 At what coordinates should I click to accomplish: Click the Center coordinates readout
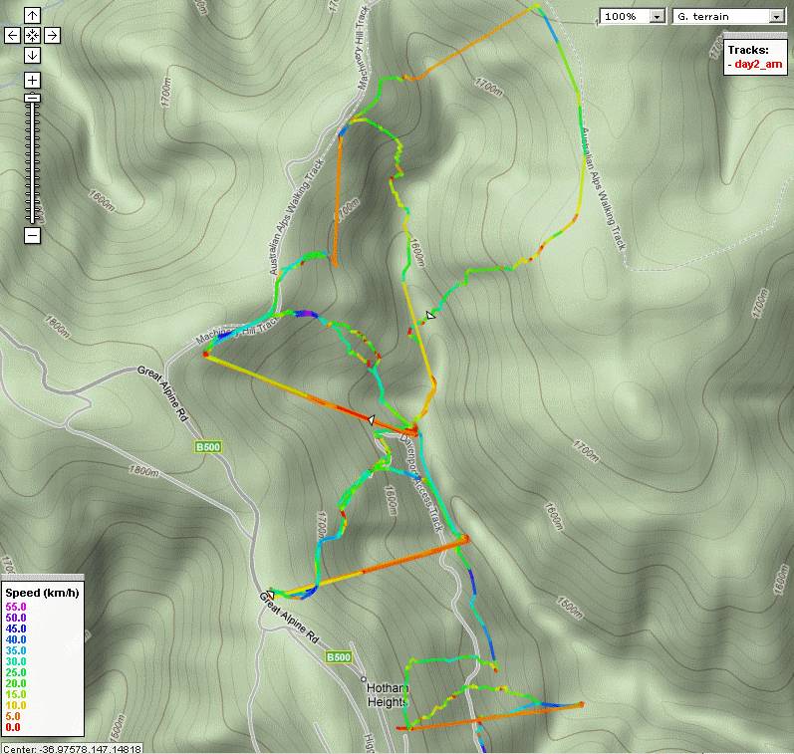[x=72, y=749]
